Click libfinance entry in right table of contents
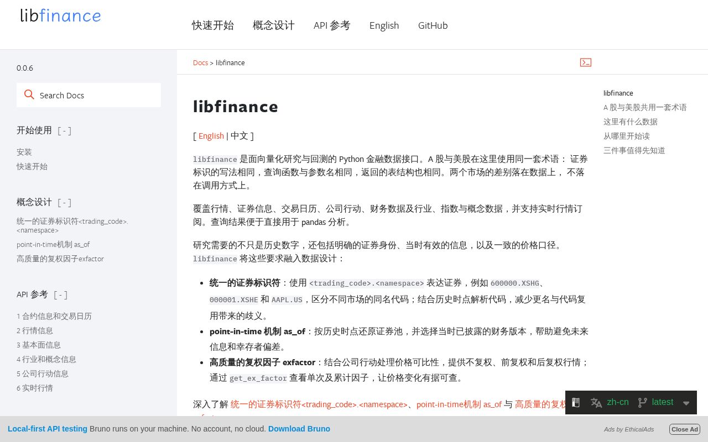 [618, 93]
